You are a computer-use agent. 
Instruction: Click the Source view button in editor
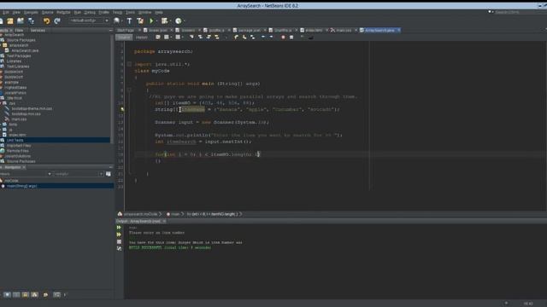(124, 38)
